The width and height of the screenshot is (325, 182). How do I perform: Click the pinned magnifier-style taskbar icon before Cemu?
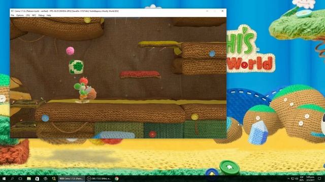click(x=54, y=178)
